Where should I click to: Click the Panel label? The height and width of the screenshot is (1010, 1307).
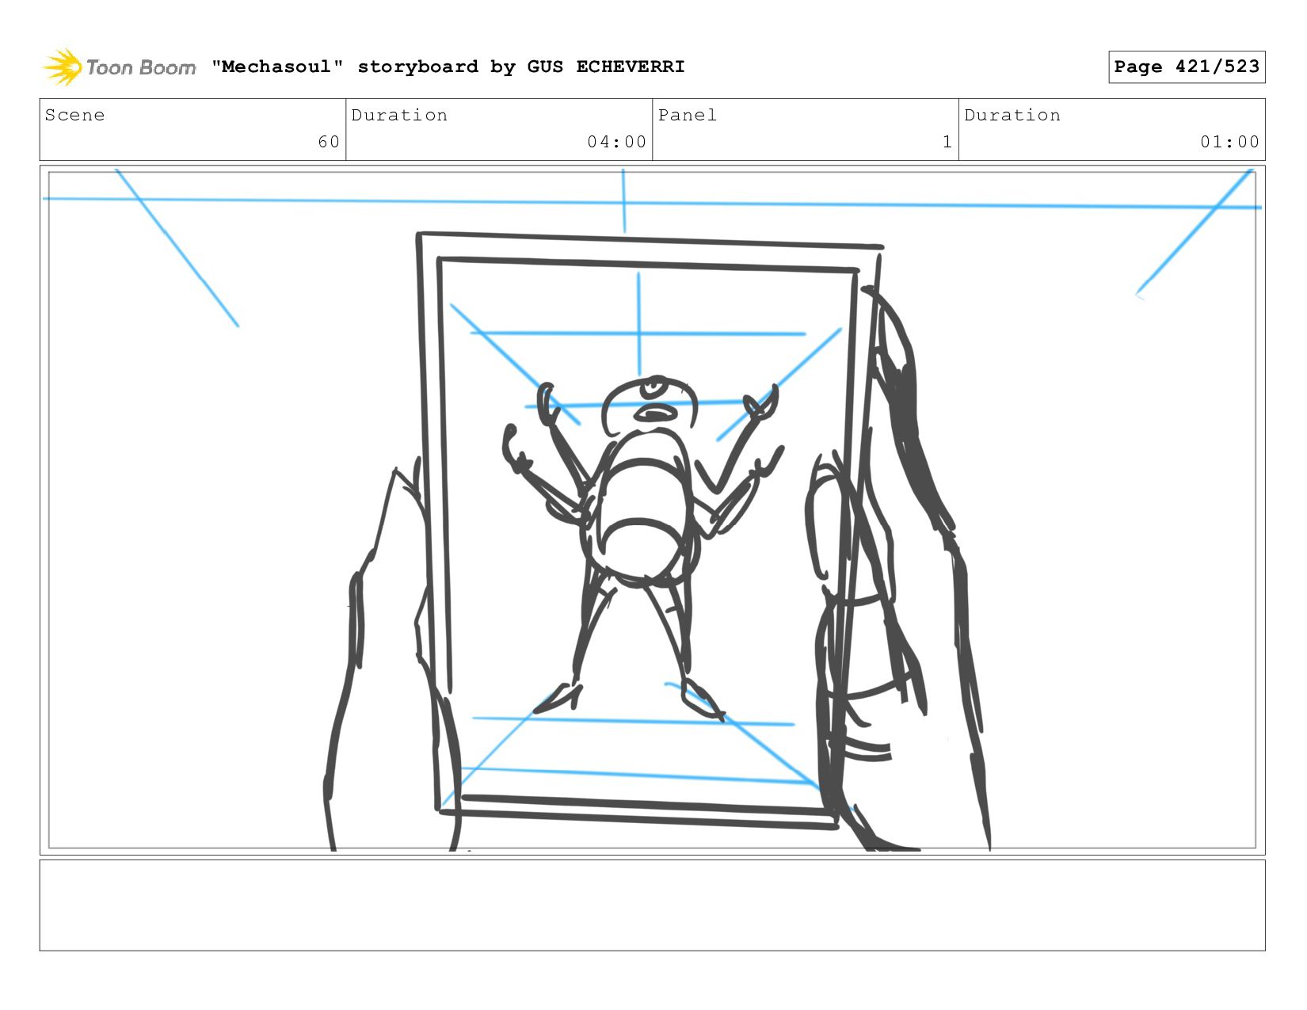coord(687,115)
